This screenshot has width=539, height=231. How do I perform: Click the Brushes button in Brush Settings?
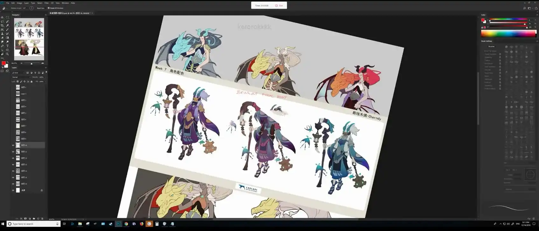point(491,46)
